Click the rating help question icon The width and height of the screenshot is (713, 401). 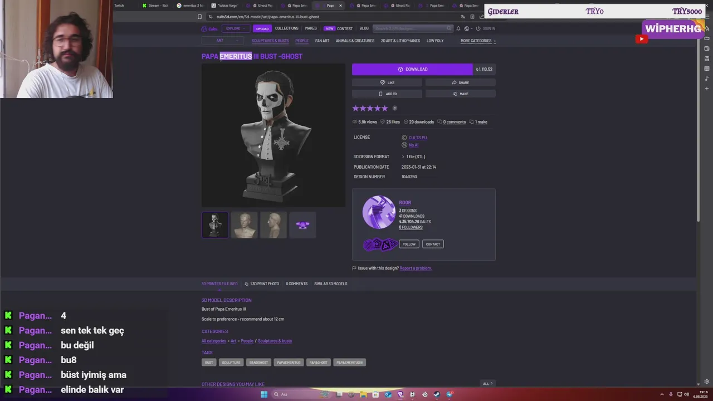[395, 108]
